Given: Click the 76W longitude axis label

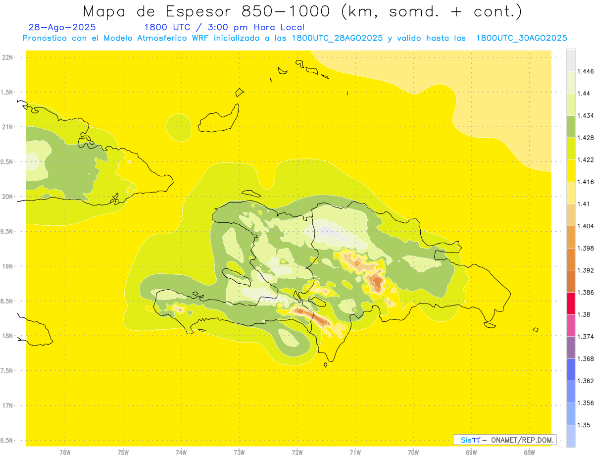Looking at the screenshot, I should [65, 453].
